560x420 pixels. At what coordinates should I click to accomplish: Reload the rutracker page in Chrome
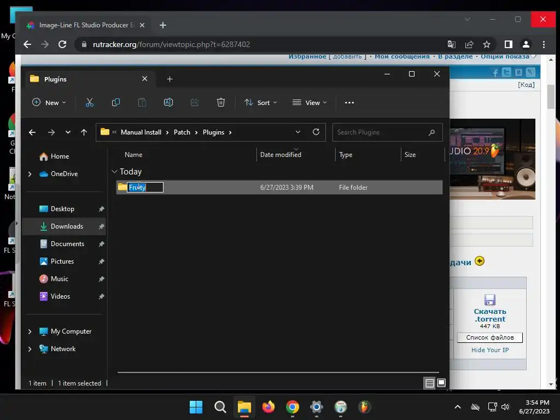[62, 44]
